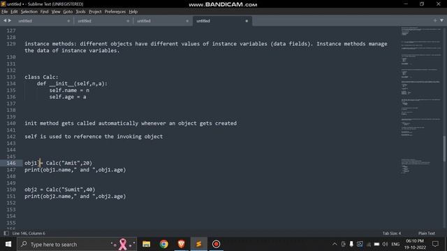The image size is (447, 251).
Task: Show hidden system tray icons
Action: [x=335, y=244]
